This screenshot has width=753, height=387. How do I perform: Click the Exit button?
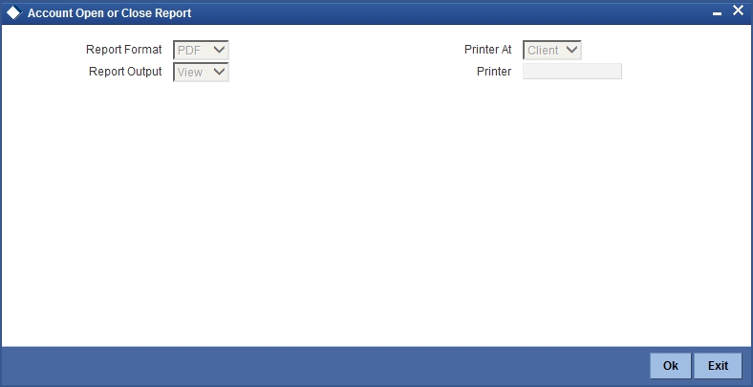click(x=718, y=366)
